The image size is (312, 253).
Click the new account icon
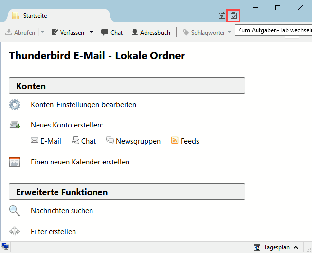coord(15,125)
